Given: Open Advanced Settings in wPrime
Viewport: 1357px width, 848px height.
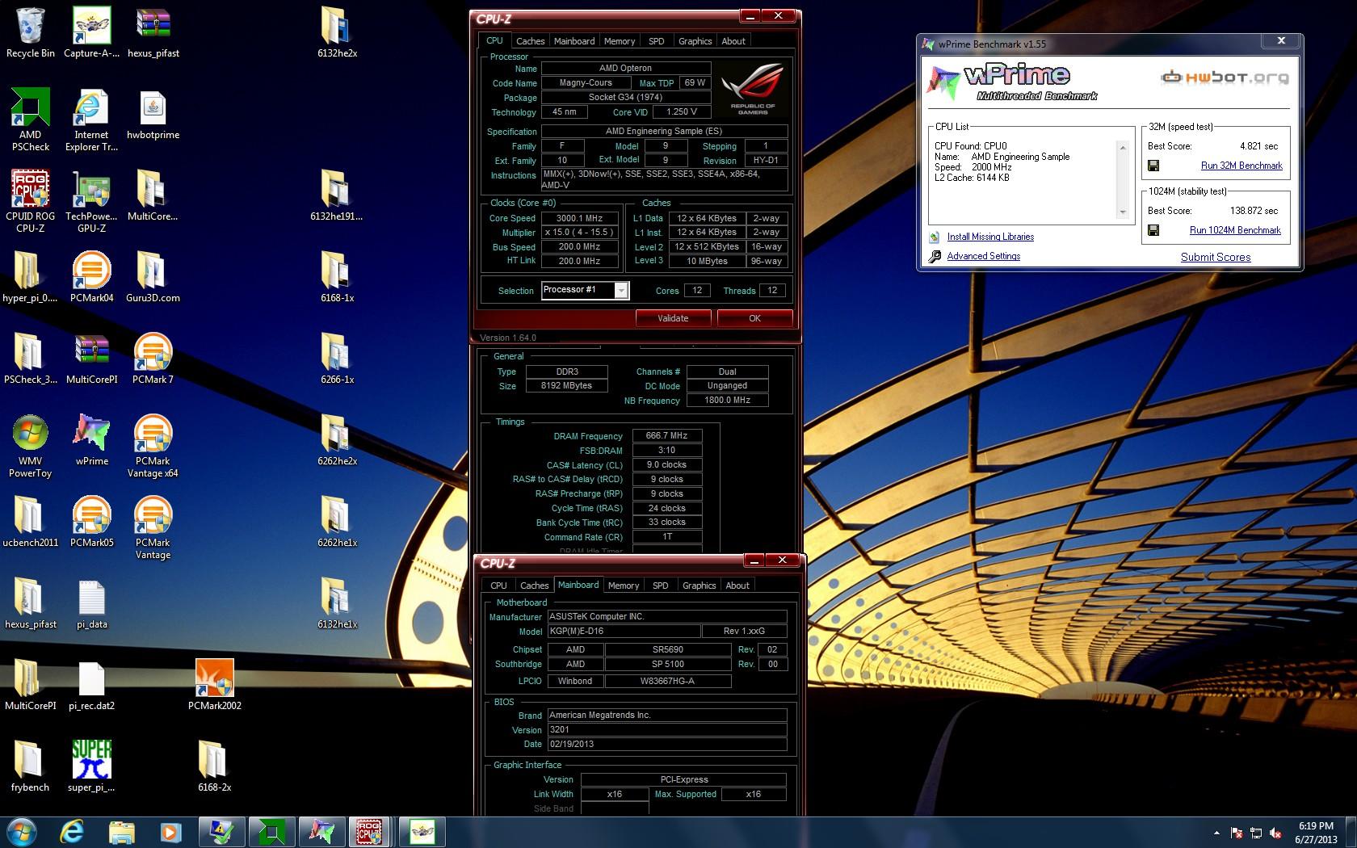Looking at the screenshot, I should (983, 256).
